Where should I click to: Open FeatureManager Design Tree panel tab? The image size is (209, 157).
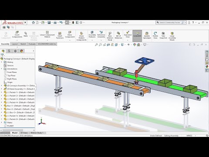pos(3,51)
